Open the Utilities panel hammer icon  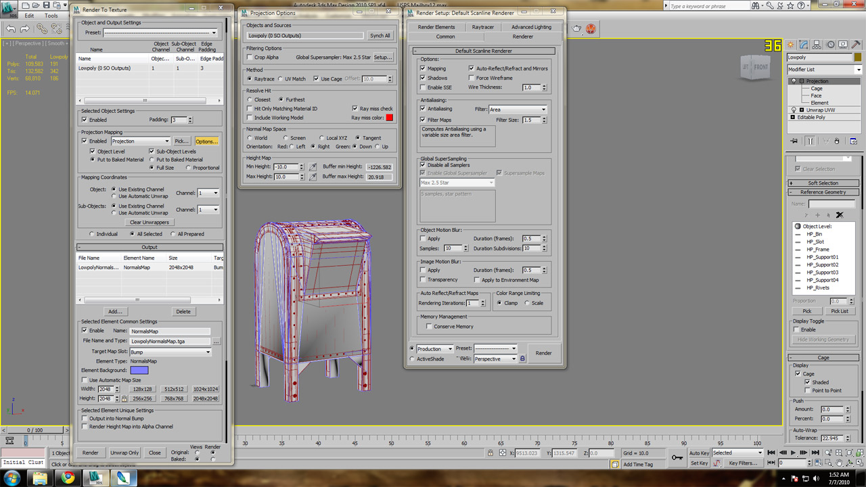(x=854, y=45)
